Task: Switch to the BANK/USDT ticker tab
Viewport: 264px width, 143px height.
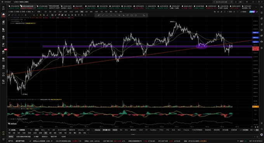Action: click(187, 7)
